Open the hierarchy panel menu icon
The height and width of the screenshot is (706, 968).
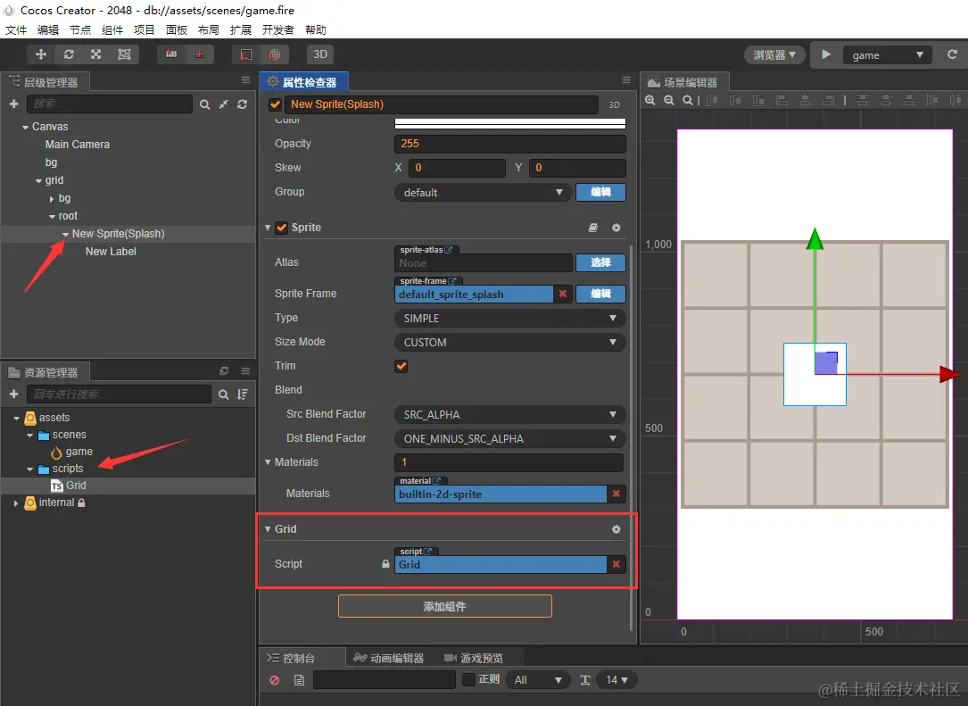(245, 80)
